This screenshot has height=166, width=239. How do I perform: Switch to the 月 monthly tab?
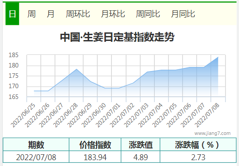point(51,14)
